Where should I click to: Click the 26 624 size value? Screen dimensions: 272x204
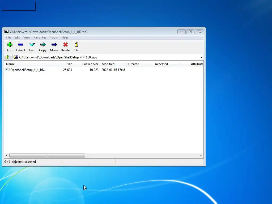tap(67, 70)
